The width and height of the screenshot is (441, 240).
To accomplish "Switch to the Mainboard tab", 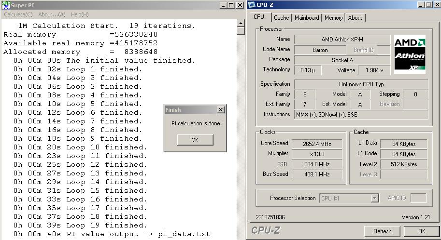I will pyautogui.click(x=307, y=18).
